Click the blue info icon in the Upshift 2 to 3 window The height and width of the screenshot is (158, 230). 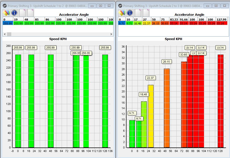coord(130,13)
